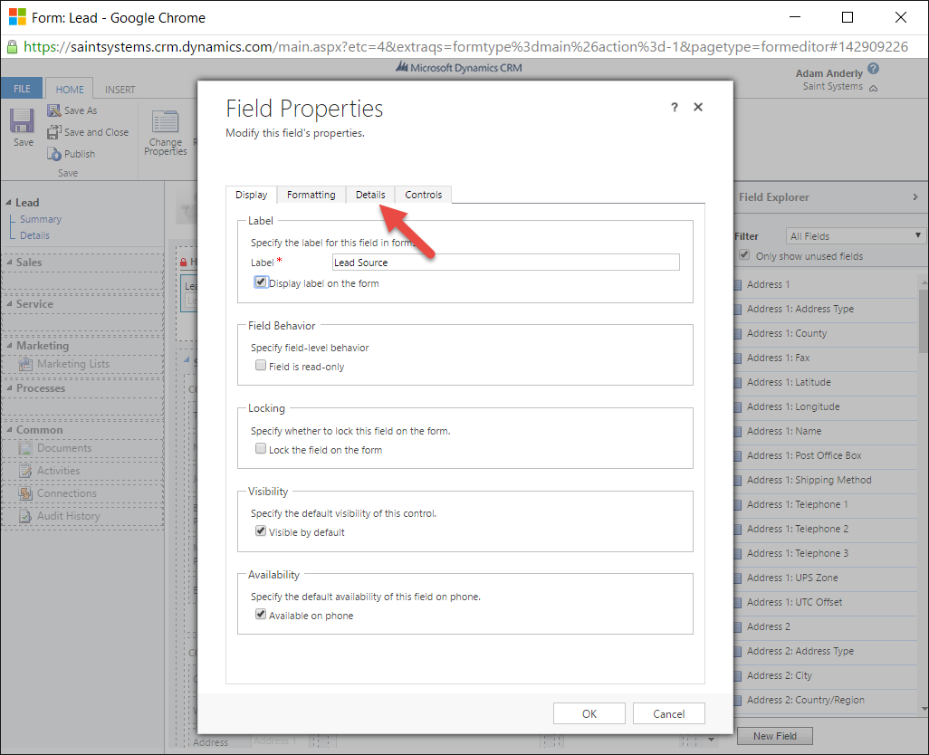929x755 pixels.
Task: Click the Save As icon
Action: (x=53, y=110)
